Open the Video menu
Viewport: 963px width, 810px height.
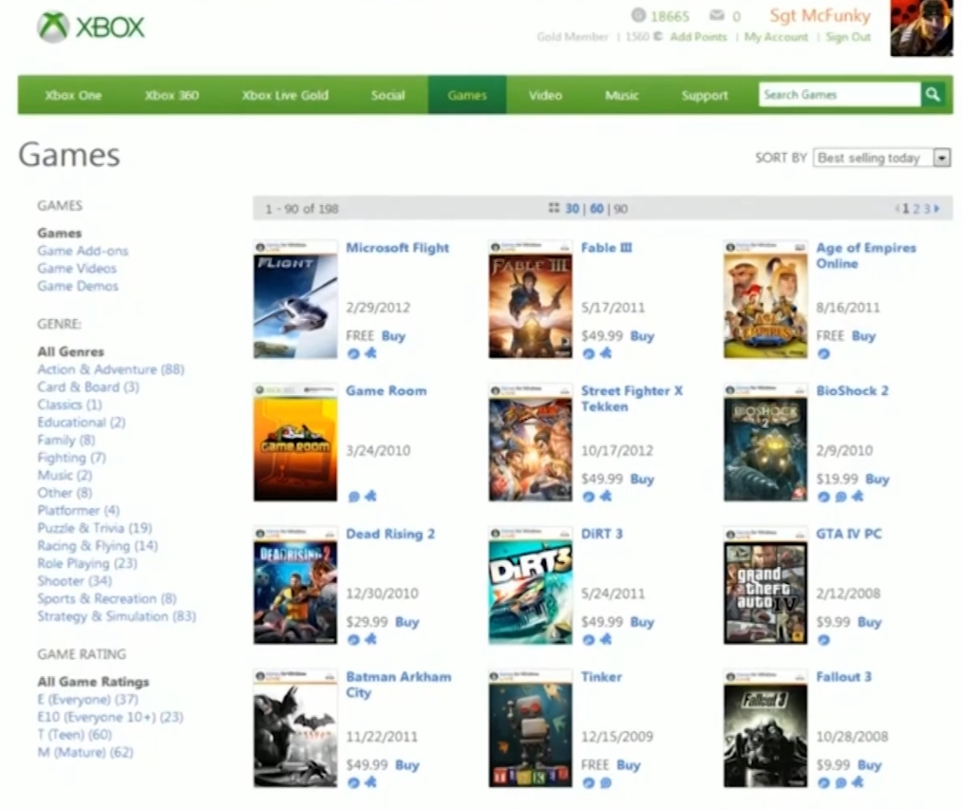tap(545, 95)
